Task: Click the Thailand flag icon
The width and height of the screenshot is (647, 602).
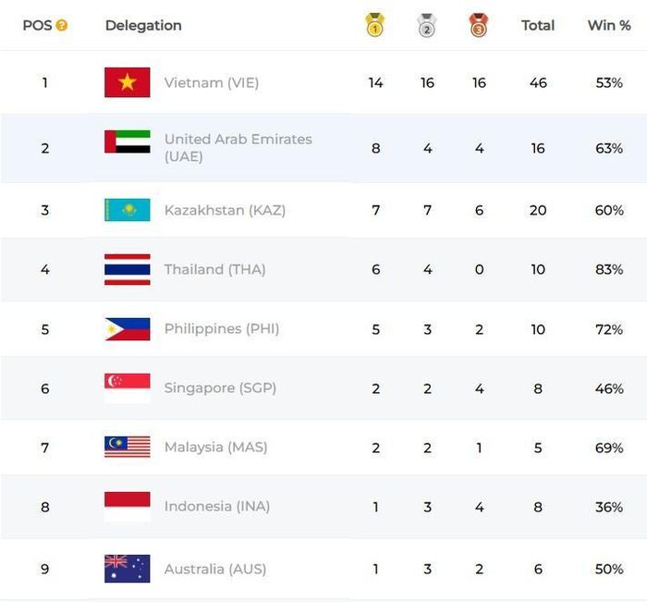Action: pyautogui.click(x=128, y=270)
